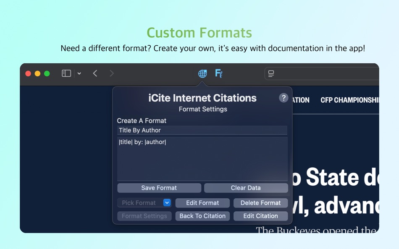Viewport: 399px width, 249px height.
Task: Click the Edit Format button
Action: click(202, 203)
